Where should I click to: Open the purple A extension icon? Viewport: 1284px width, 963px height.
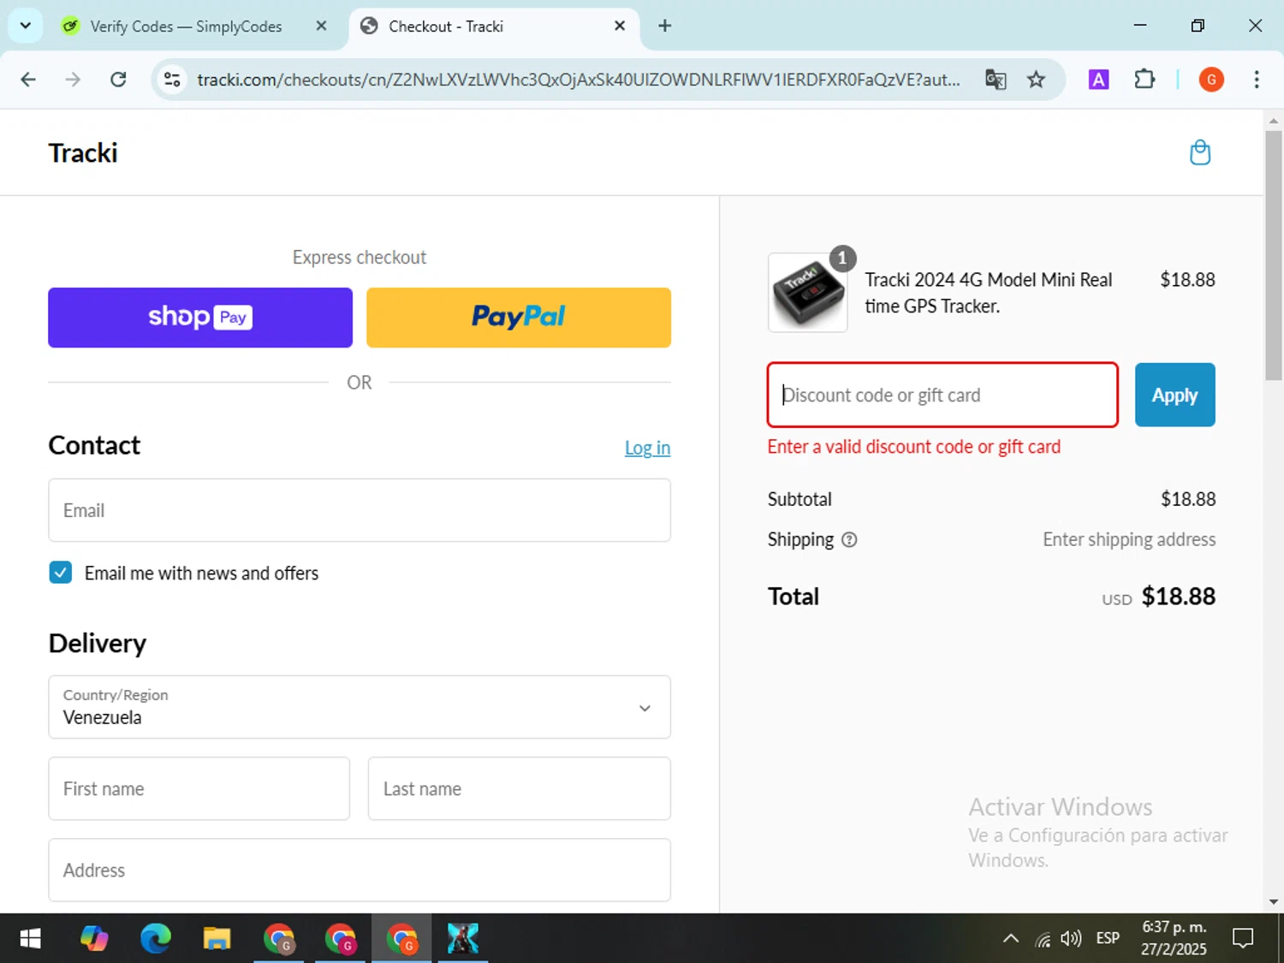coord(1098,80)
